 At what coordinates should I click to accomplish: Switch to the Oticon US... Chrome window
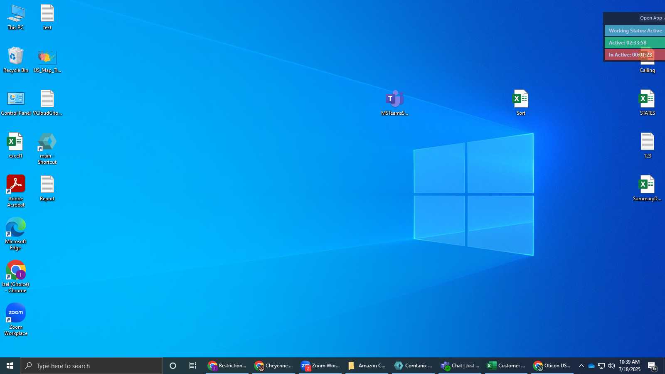coord(553,366)
